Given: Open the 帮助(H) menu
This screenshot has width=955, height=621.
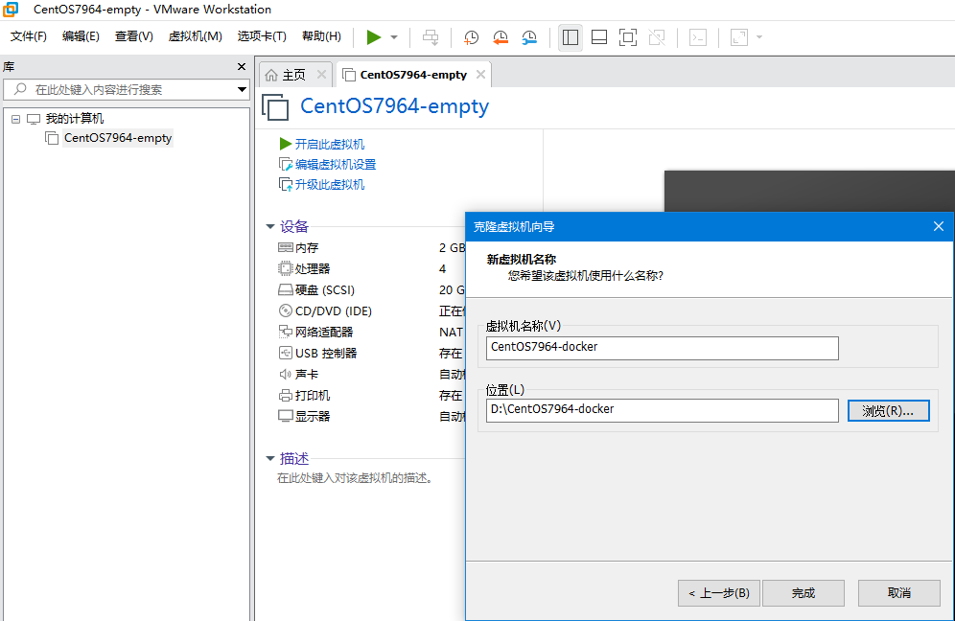Looking at the screenshot, I should click(321, 35).
